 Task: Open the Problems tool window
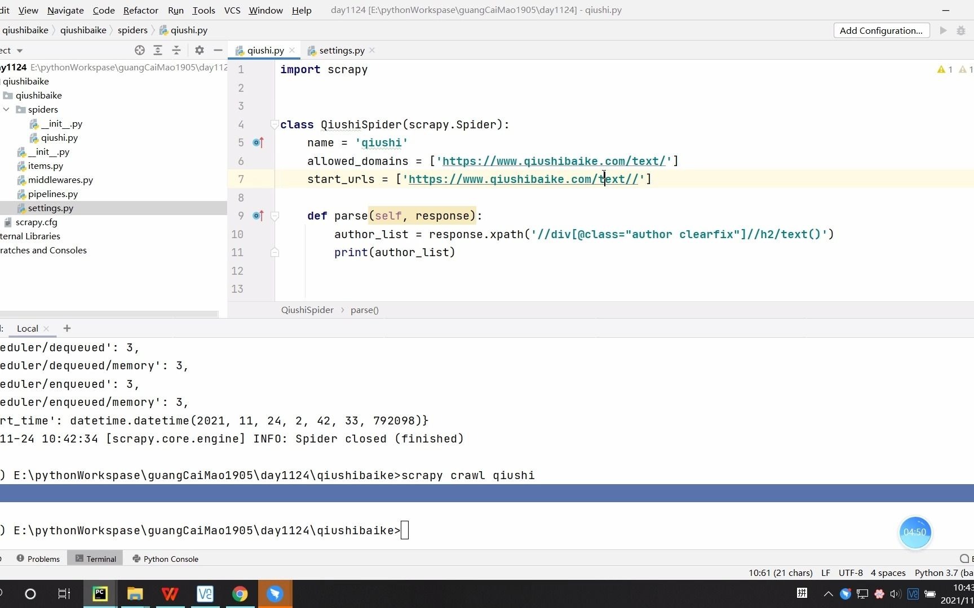[38, 559]
